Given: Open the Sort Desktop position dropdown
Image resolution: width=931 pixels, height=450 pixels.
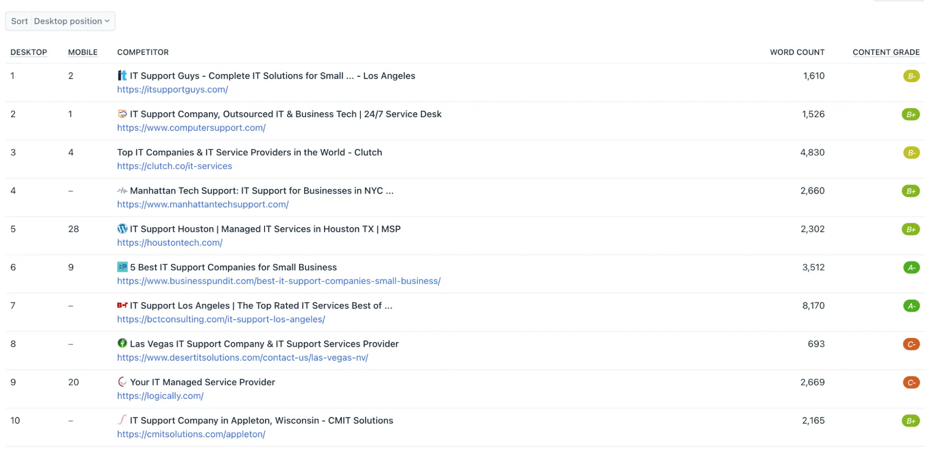Looking at the screenshot, I should point(60,21).
